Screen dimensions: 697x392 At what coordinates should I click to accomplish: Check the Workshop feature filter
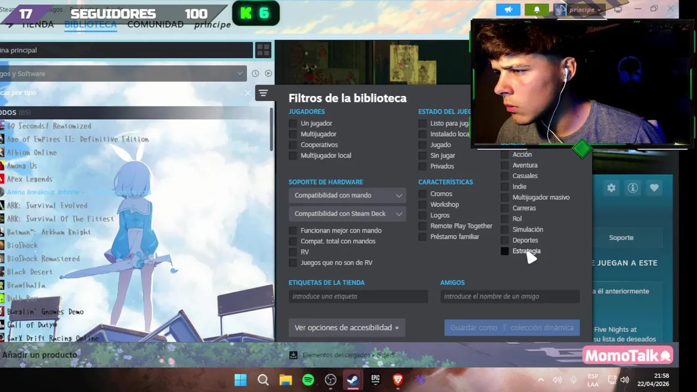(423, 205)
